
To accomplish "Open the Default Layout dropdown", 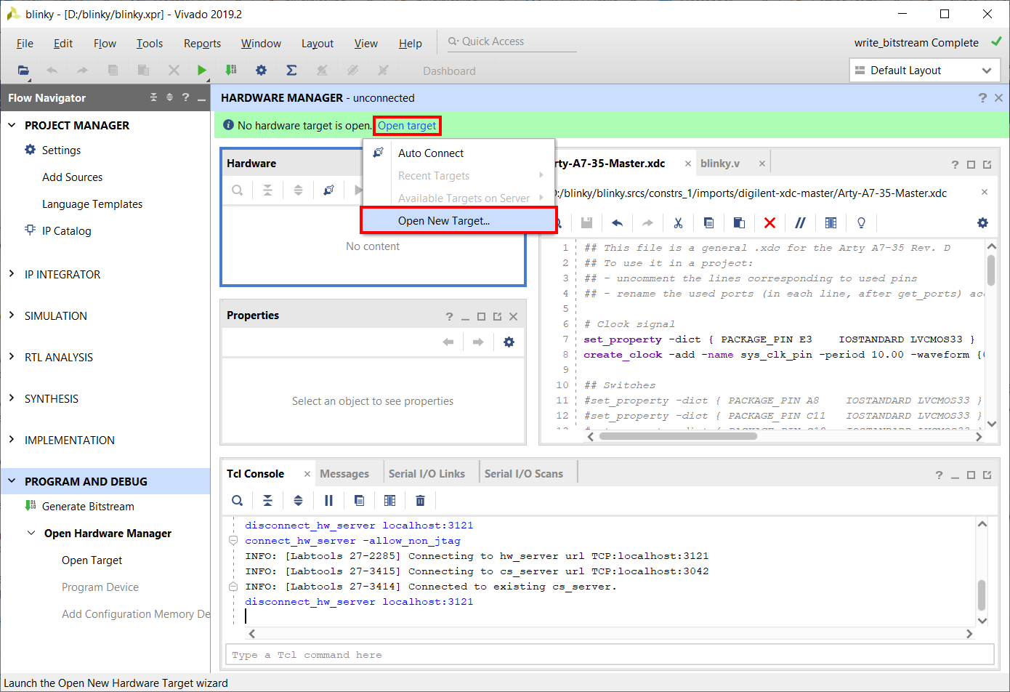I will click(x=924, y=71).
